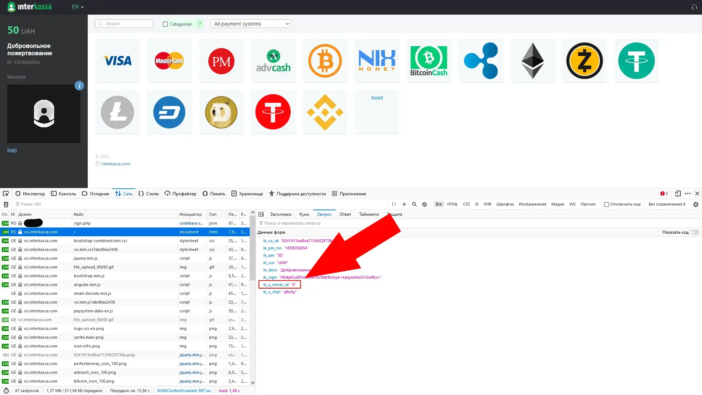The image size is (702, 395).
Task: Select the advcash payment system
Action: (x=273, y=61)
